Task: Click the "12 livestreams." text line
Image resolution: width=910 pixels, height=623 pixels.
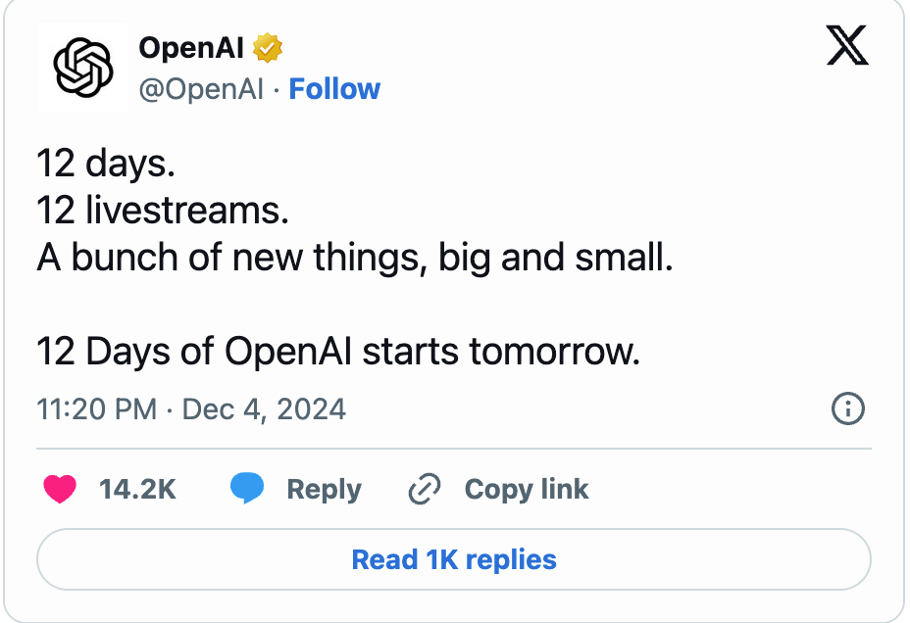Action: coord(163,210)
